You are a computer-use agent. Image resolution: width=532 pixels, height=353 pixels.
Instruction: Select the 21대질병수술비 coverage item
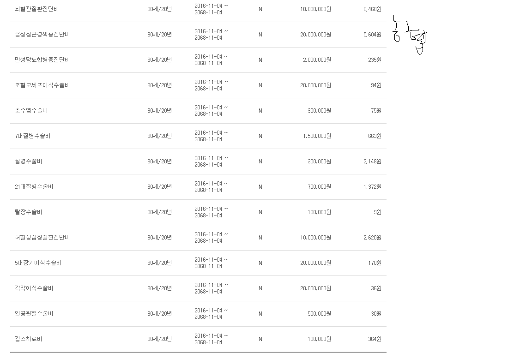34,187
